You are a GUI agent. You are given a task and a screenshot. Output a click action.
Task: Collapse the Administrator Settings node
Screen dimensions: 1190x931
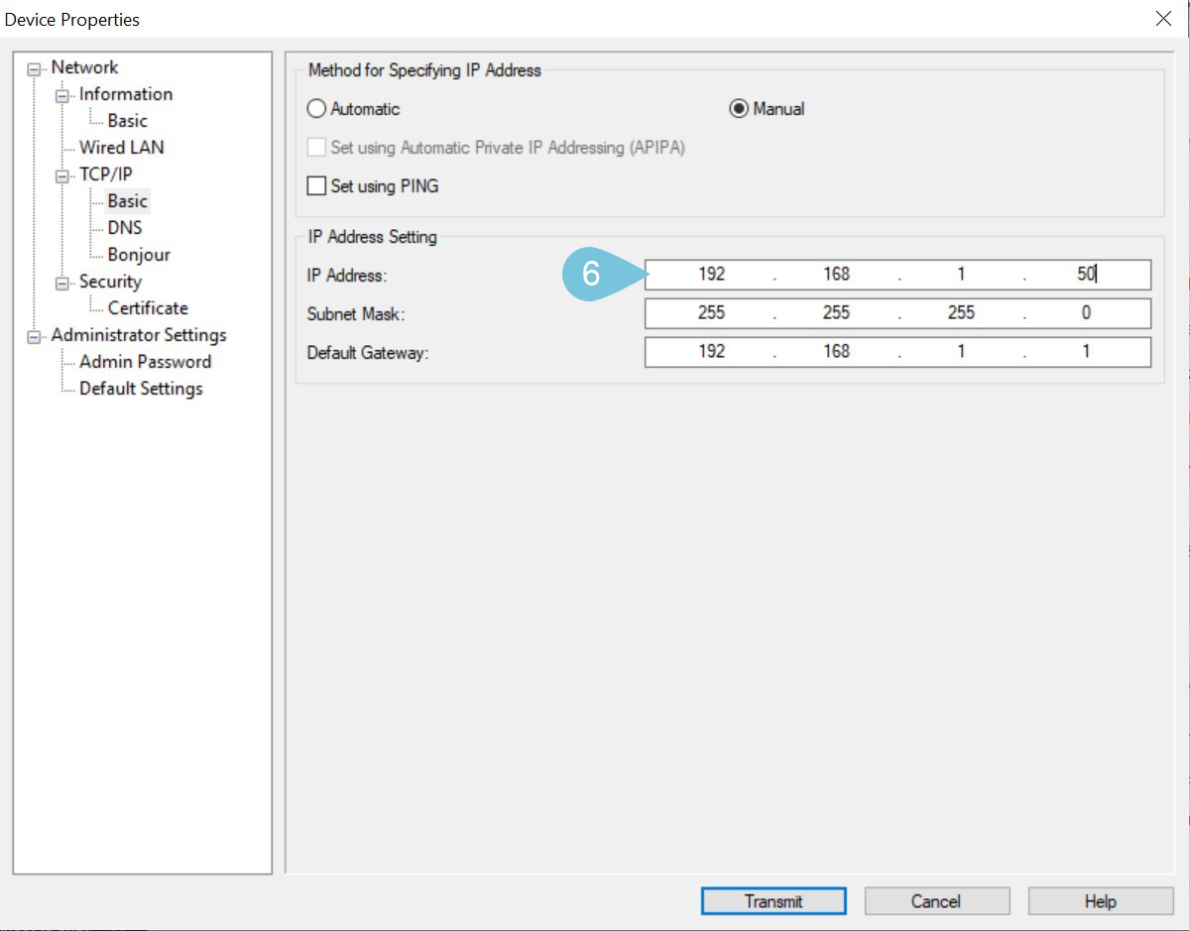pos(37,336)
